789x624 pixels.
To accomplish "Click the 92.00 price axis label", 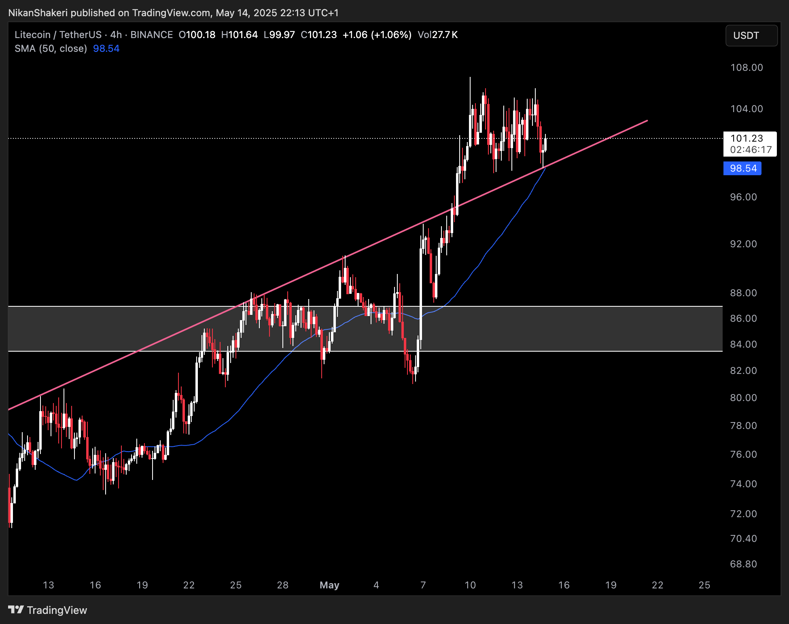I will pos(743,244).
